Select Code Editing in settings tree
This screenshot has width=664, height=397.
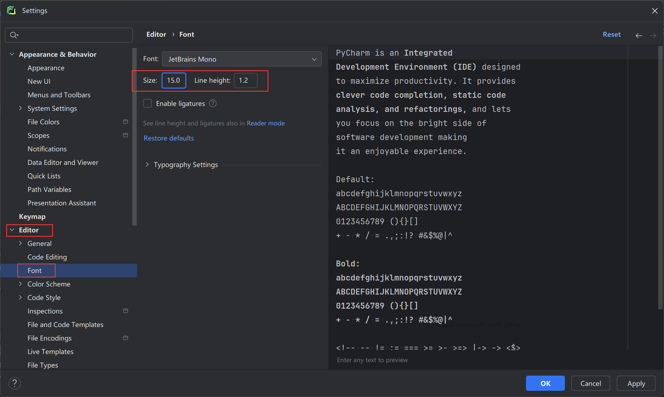[x=47, y=257]
